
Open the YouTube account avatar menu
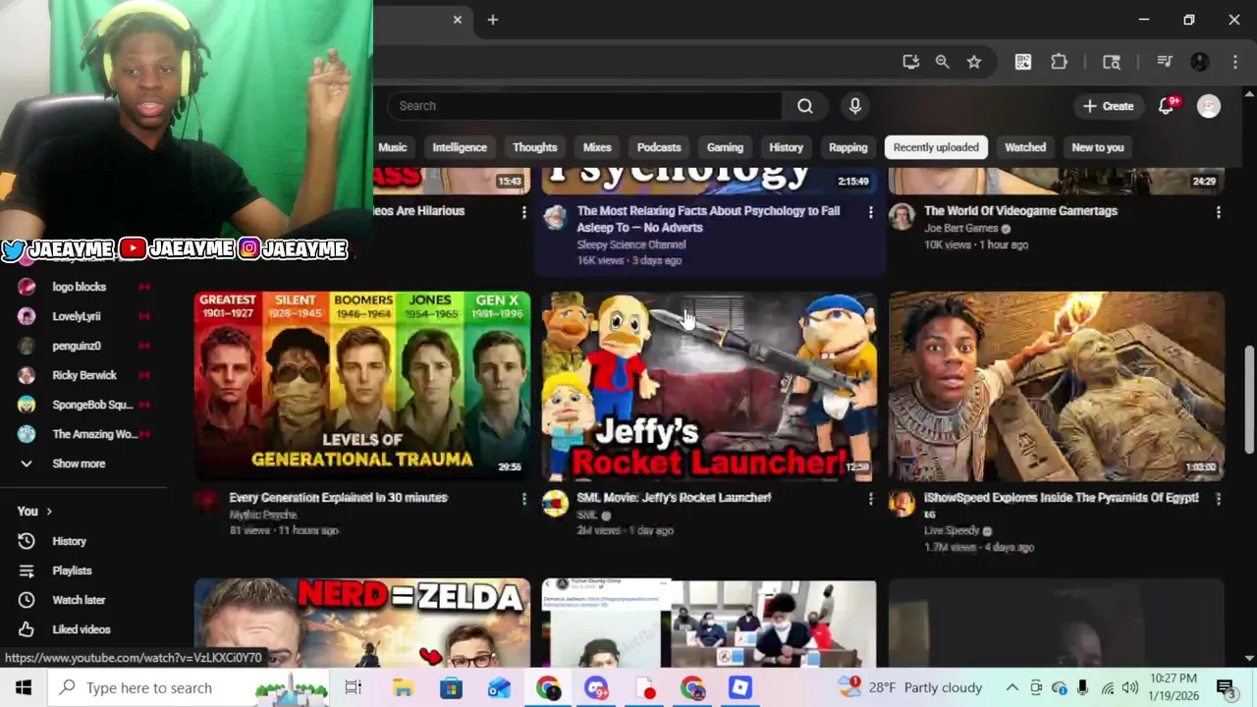[1209, 106]
